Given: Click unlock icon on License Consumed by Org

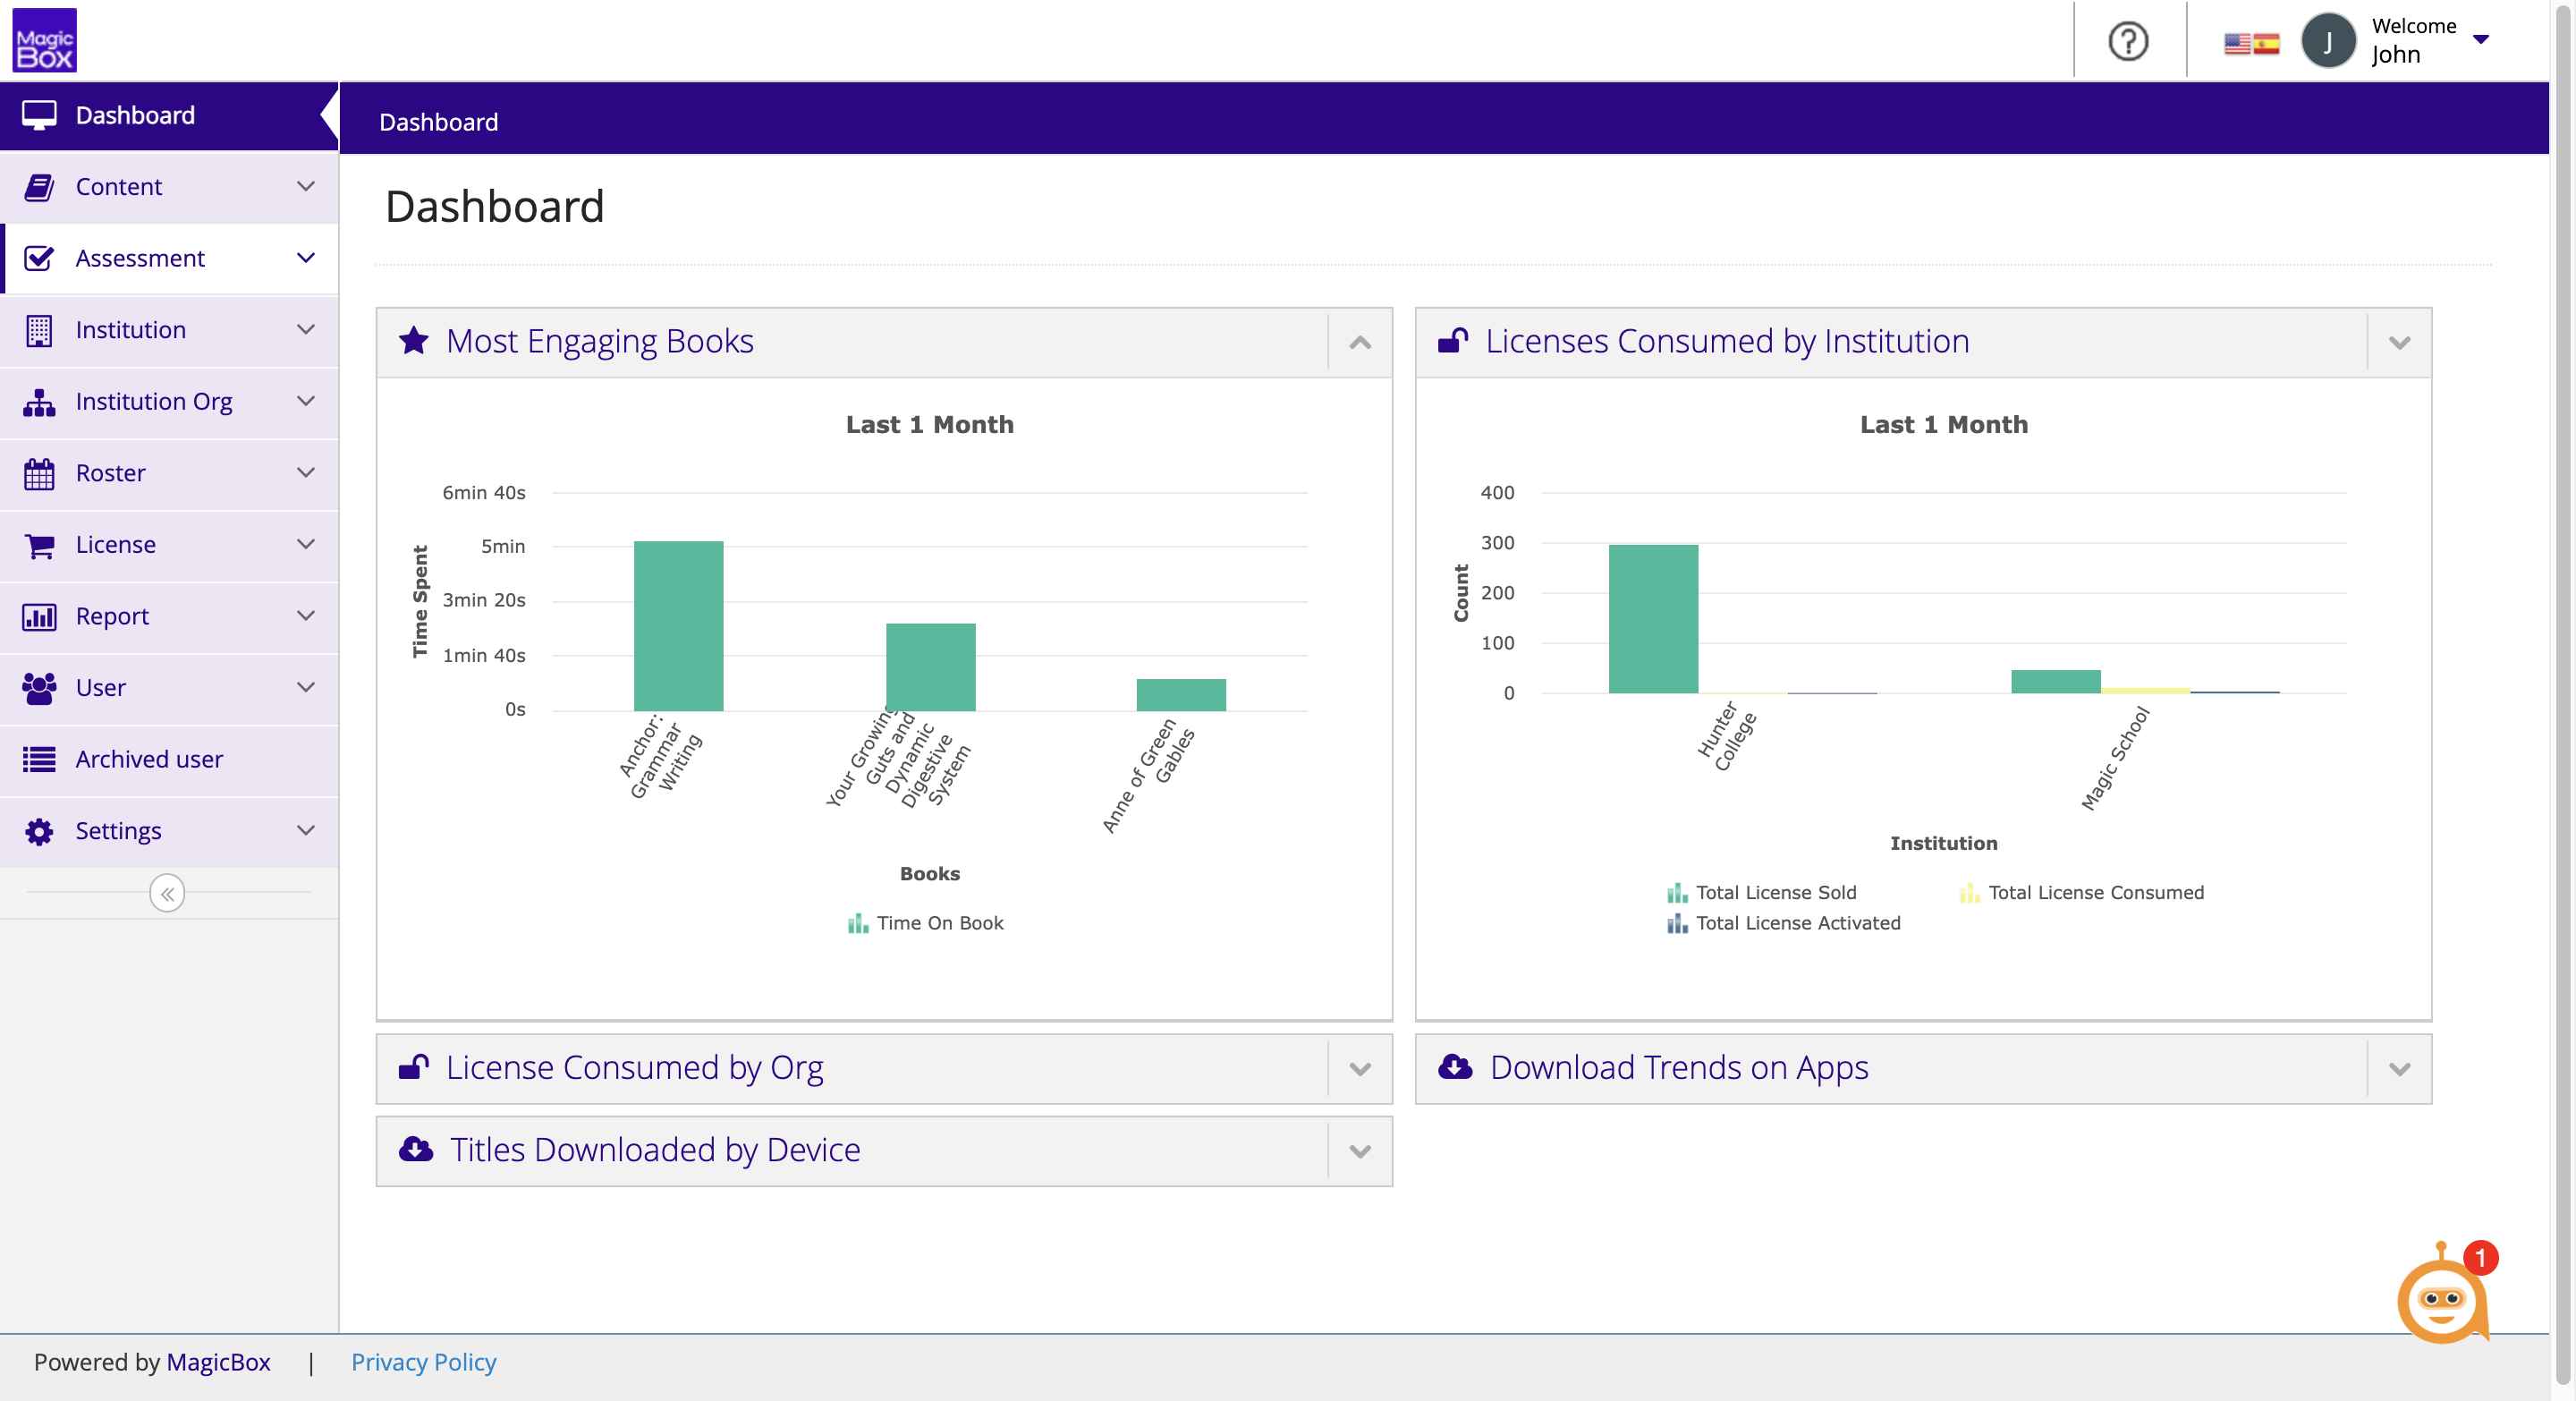Looking at the screenshot, I should pyautogui.click(x=414, y=1067).
